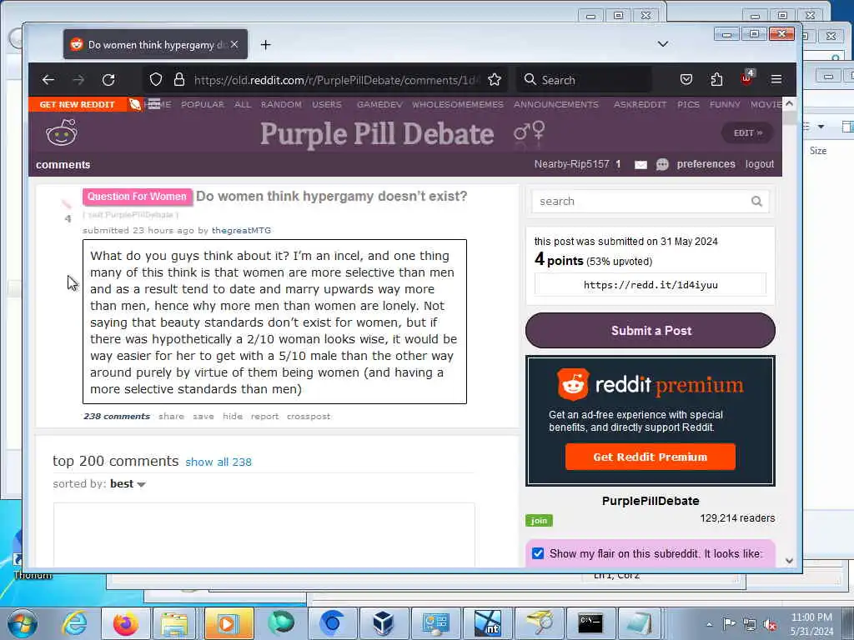Open the extensions puzzle icon
854x640 pixels.
(x=716, y=79)
